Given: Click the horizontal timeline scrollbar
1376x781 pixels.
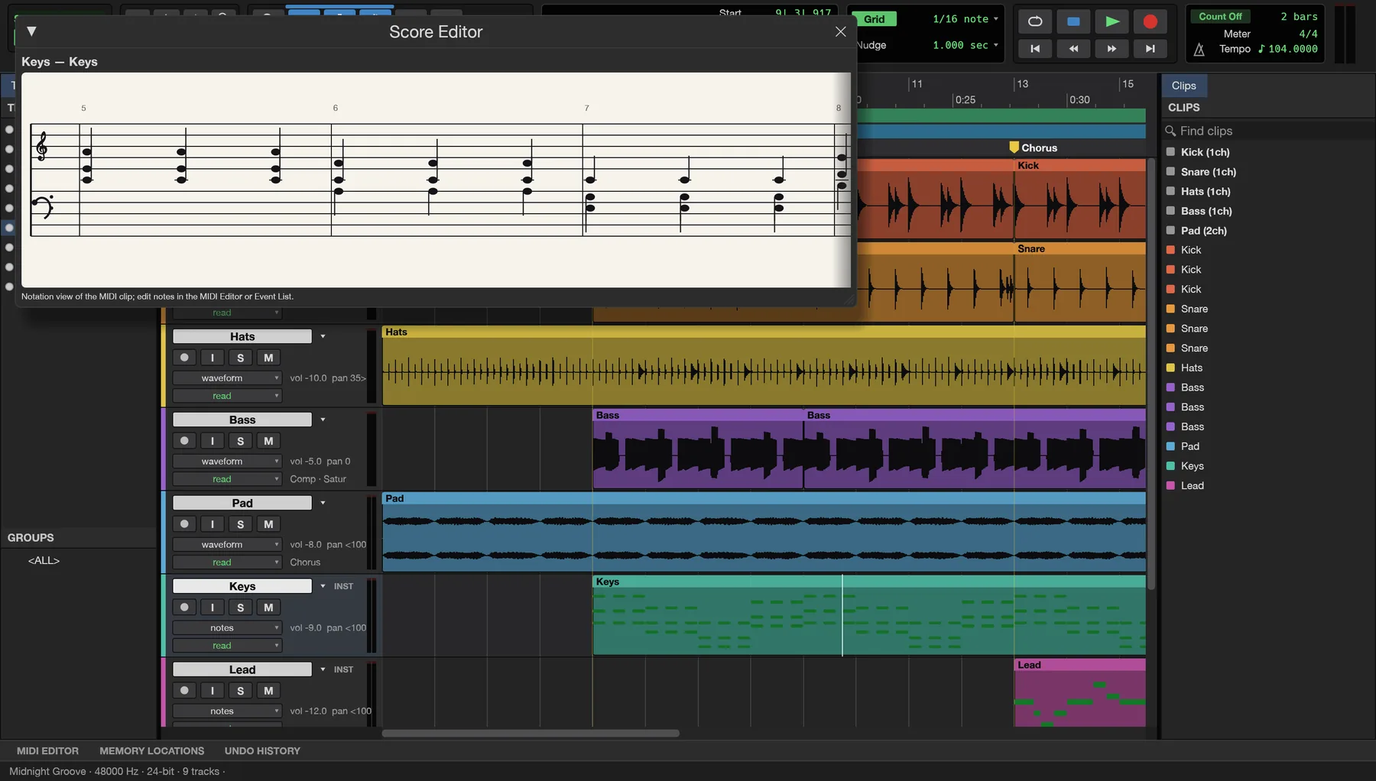Looking at the screenshot, I should pos(531,734).
